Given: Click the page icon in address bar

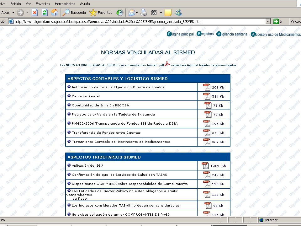Looking at the screenshot, I should [x=11, y=22].
